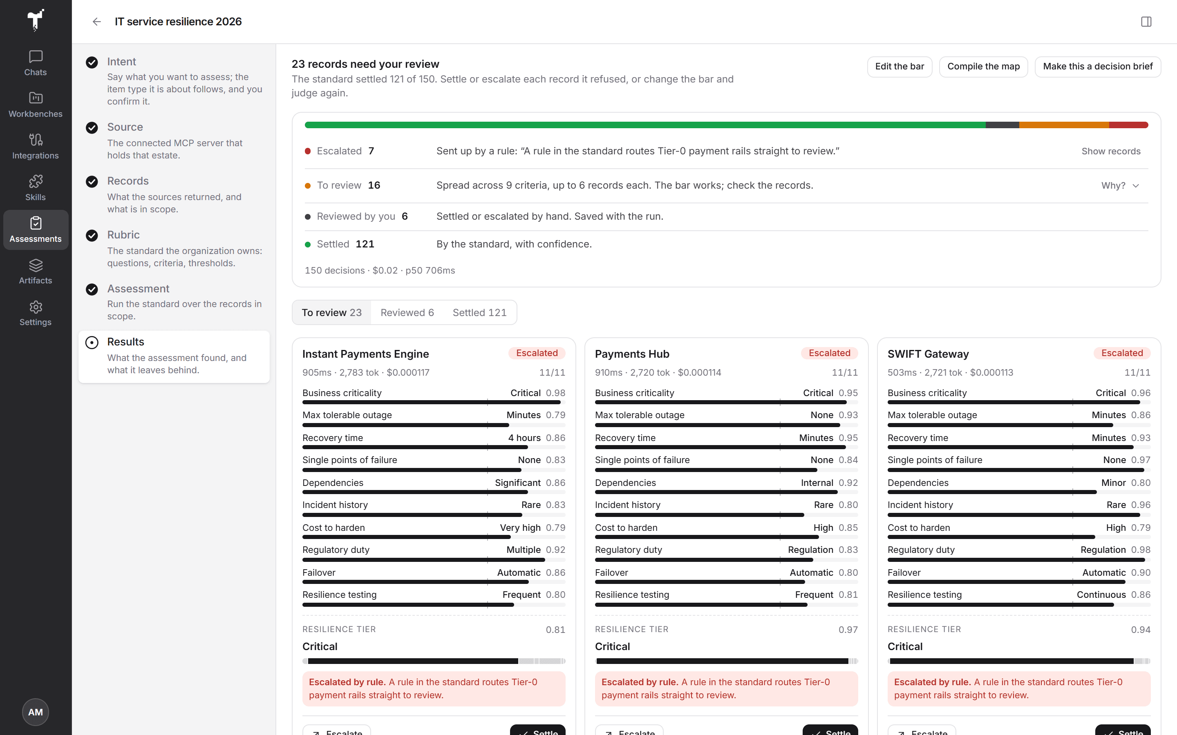Click the SWIFT Gateway card title

pyautogui.click(x=928, y=354)
